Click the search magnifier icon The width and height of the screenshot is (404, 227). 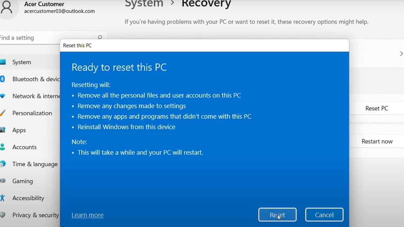(100, 37)
